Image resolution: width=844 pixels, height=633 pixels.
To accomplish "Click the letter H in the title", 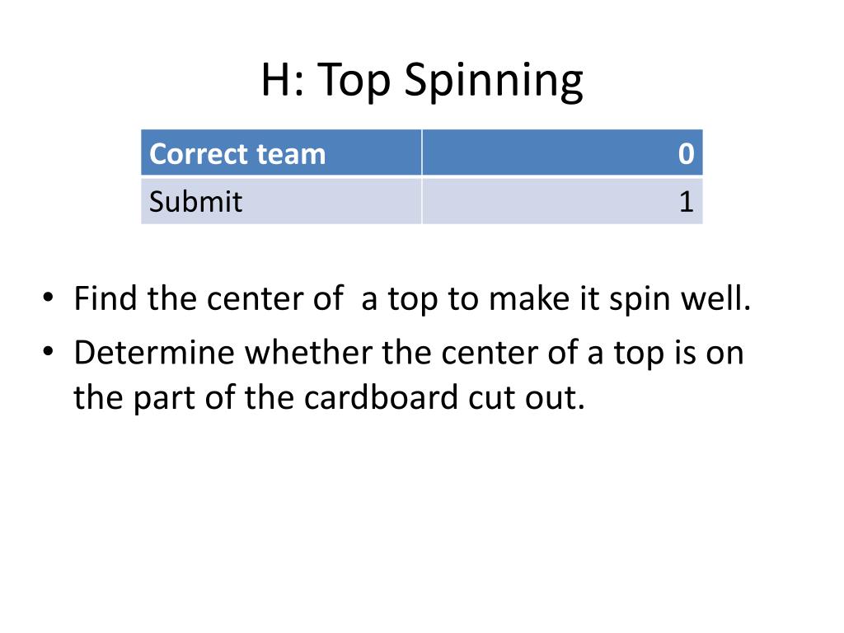I will (x=277, y=80).
